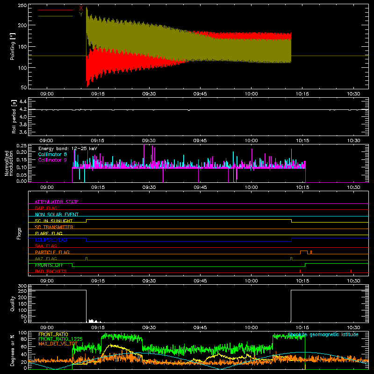Click the GAP_FLAG label
The width and height of the screenshot is (374, 374).
coord(46,208)
